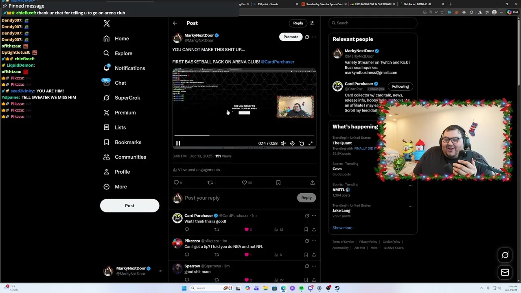Open Communities in the sidebar
Image resolution: width=521 pixels, height=293 pixels.
coord(125,157)
